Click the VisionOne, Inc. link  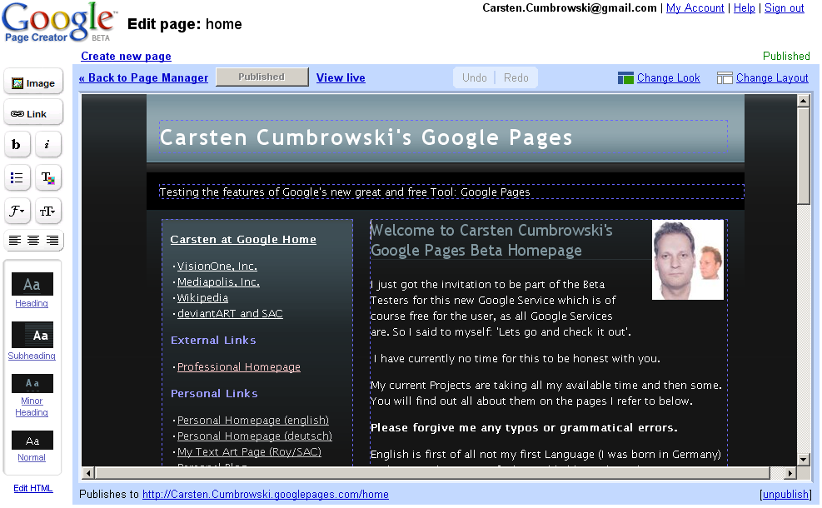[217, 266]
